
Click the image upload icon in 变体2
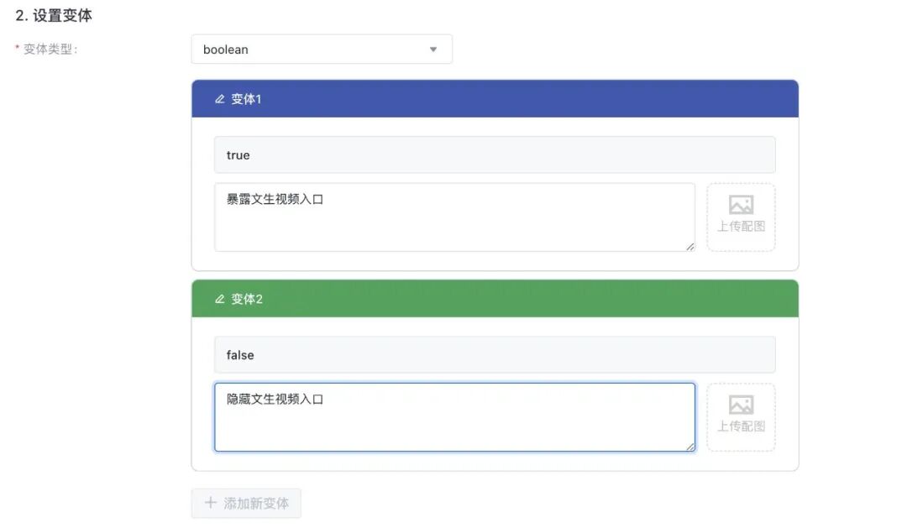coord(741,405)
